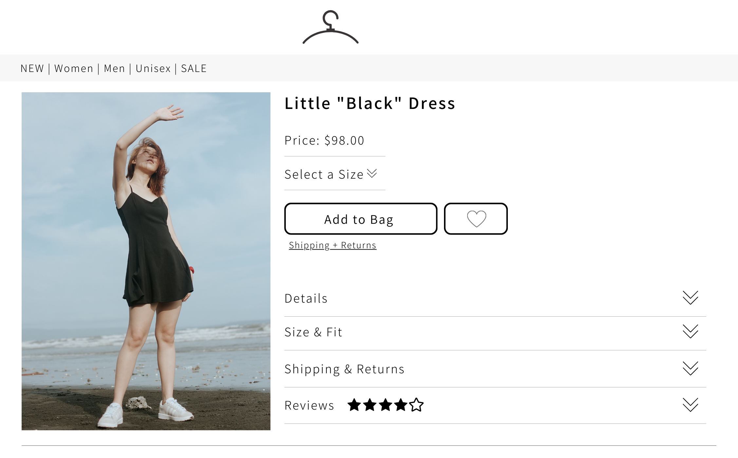This screenshot has width=738, height=458.
Task: Click the dress product photo
Action: 146,261
